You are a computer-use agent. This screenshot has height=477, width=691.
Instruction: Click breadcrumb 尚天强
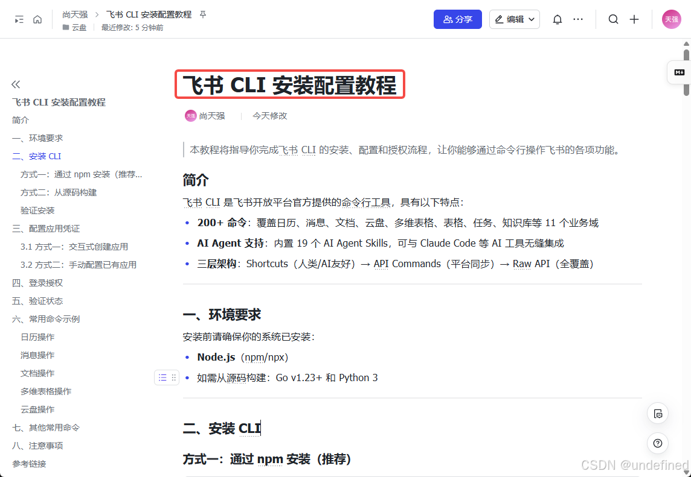click(x=75, y=14)
